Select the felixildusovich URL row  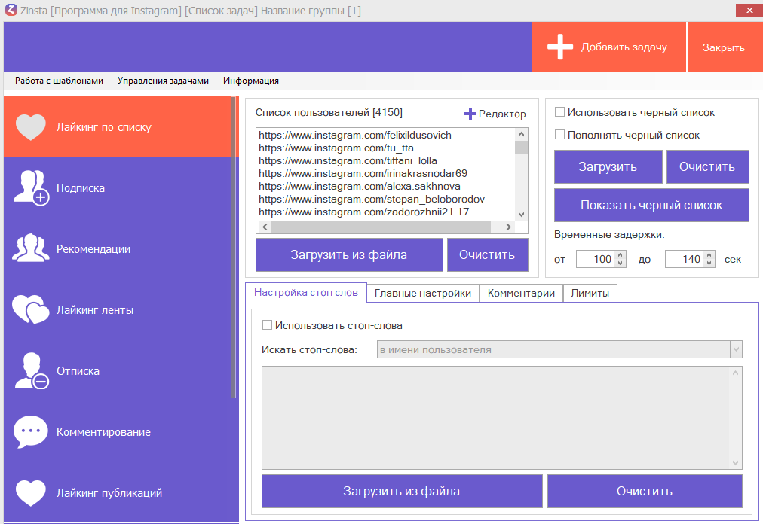pos(355,135)
